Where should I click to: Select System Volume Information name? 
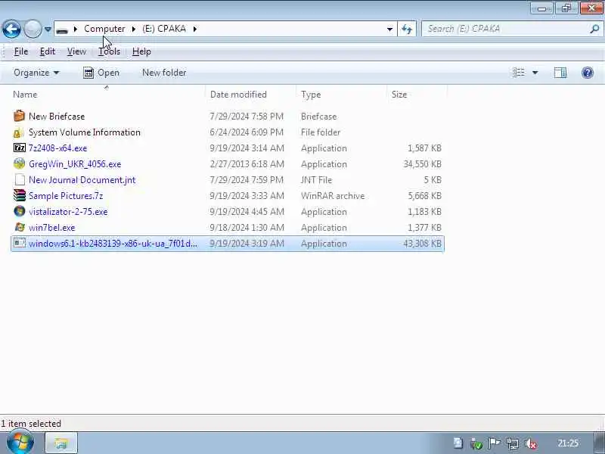pos(85,132)
